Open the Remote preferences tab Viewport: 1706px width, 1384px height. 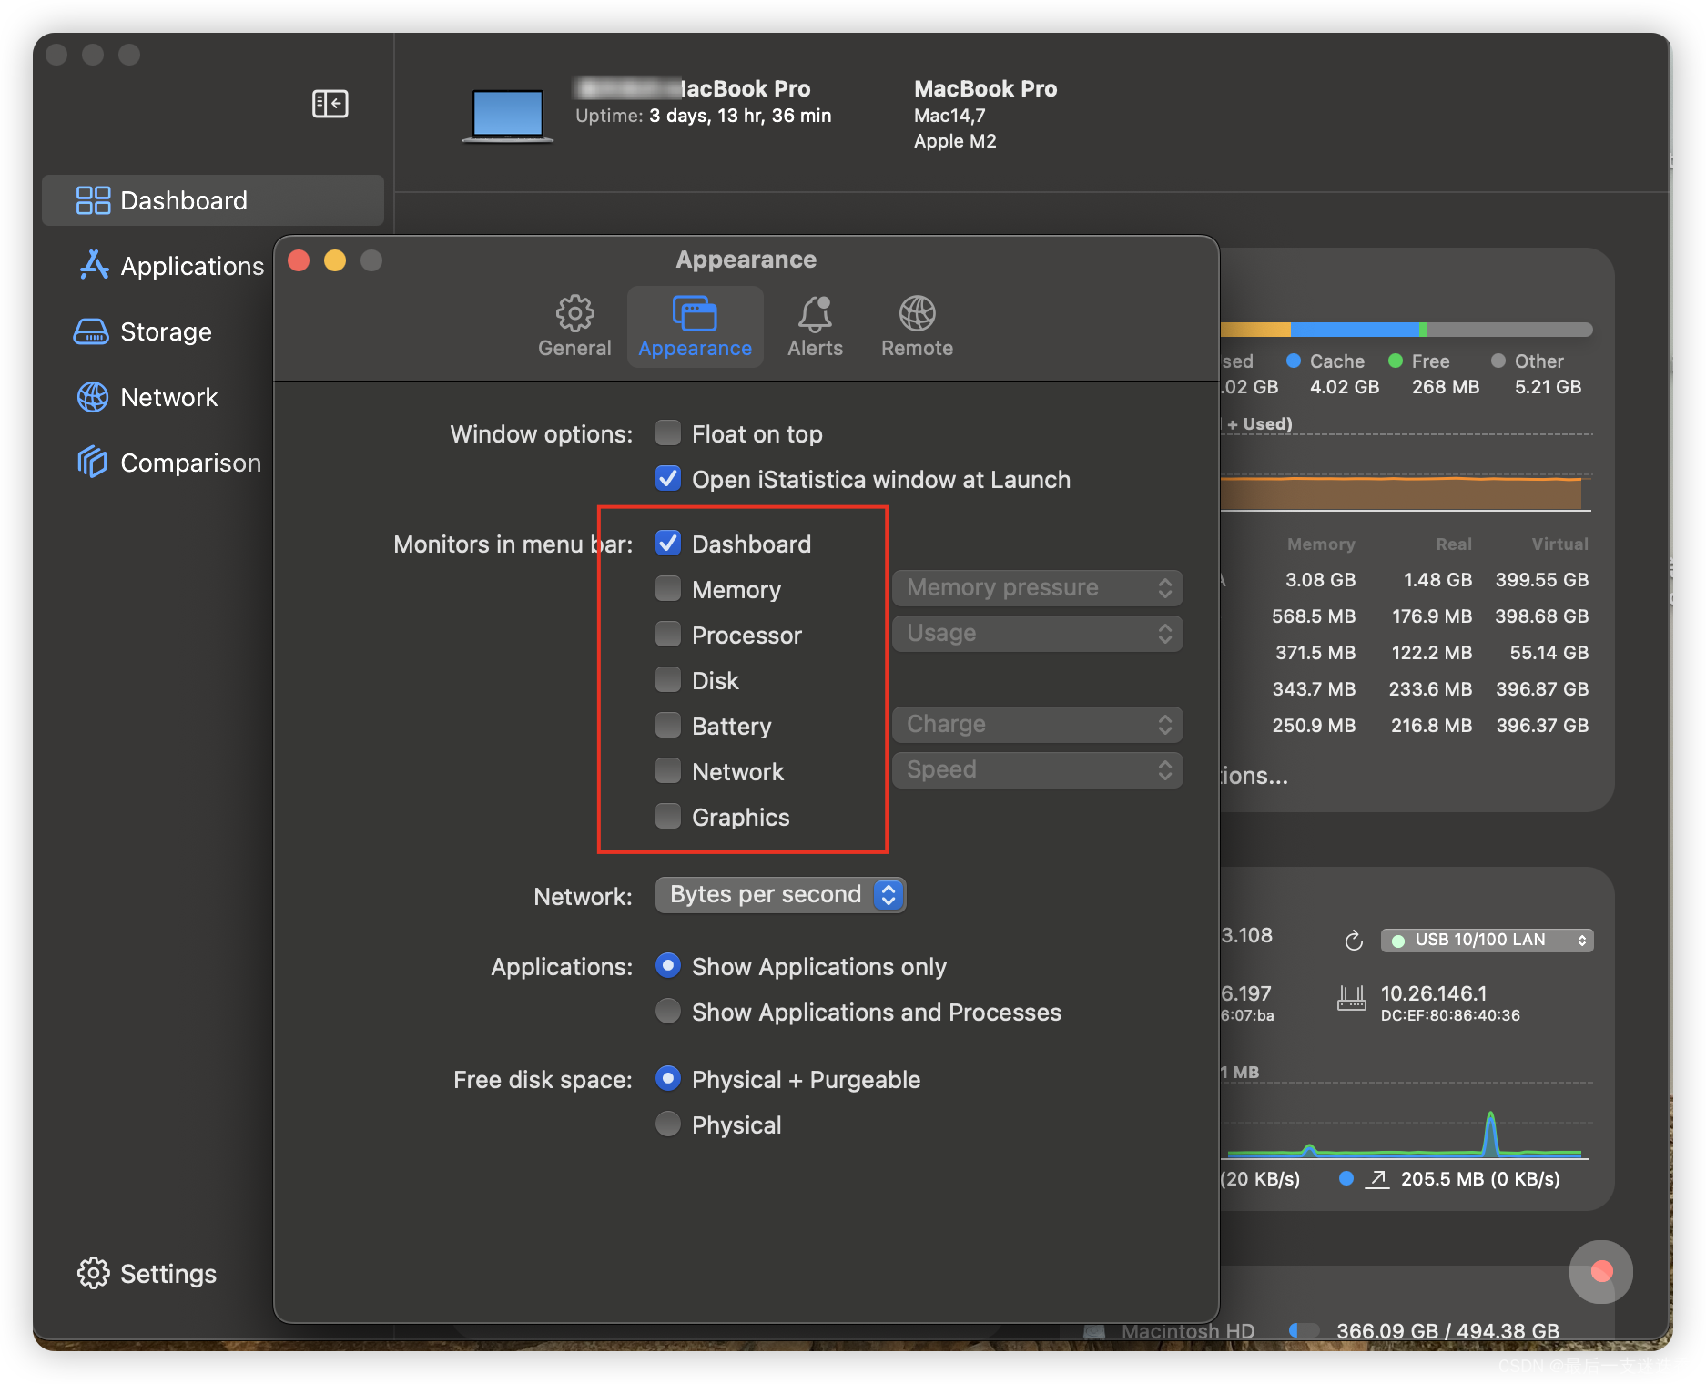[917, 326]
